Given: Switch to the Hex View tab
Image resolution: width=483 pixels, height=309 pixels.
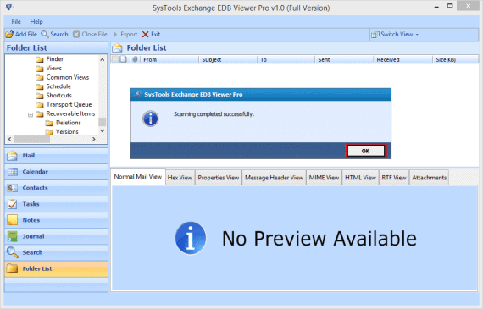Looking at the screenshot, I should click(x=180, y=178).
